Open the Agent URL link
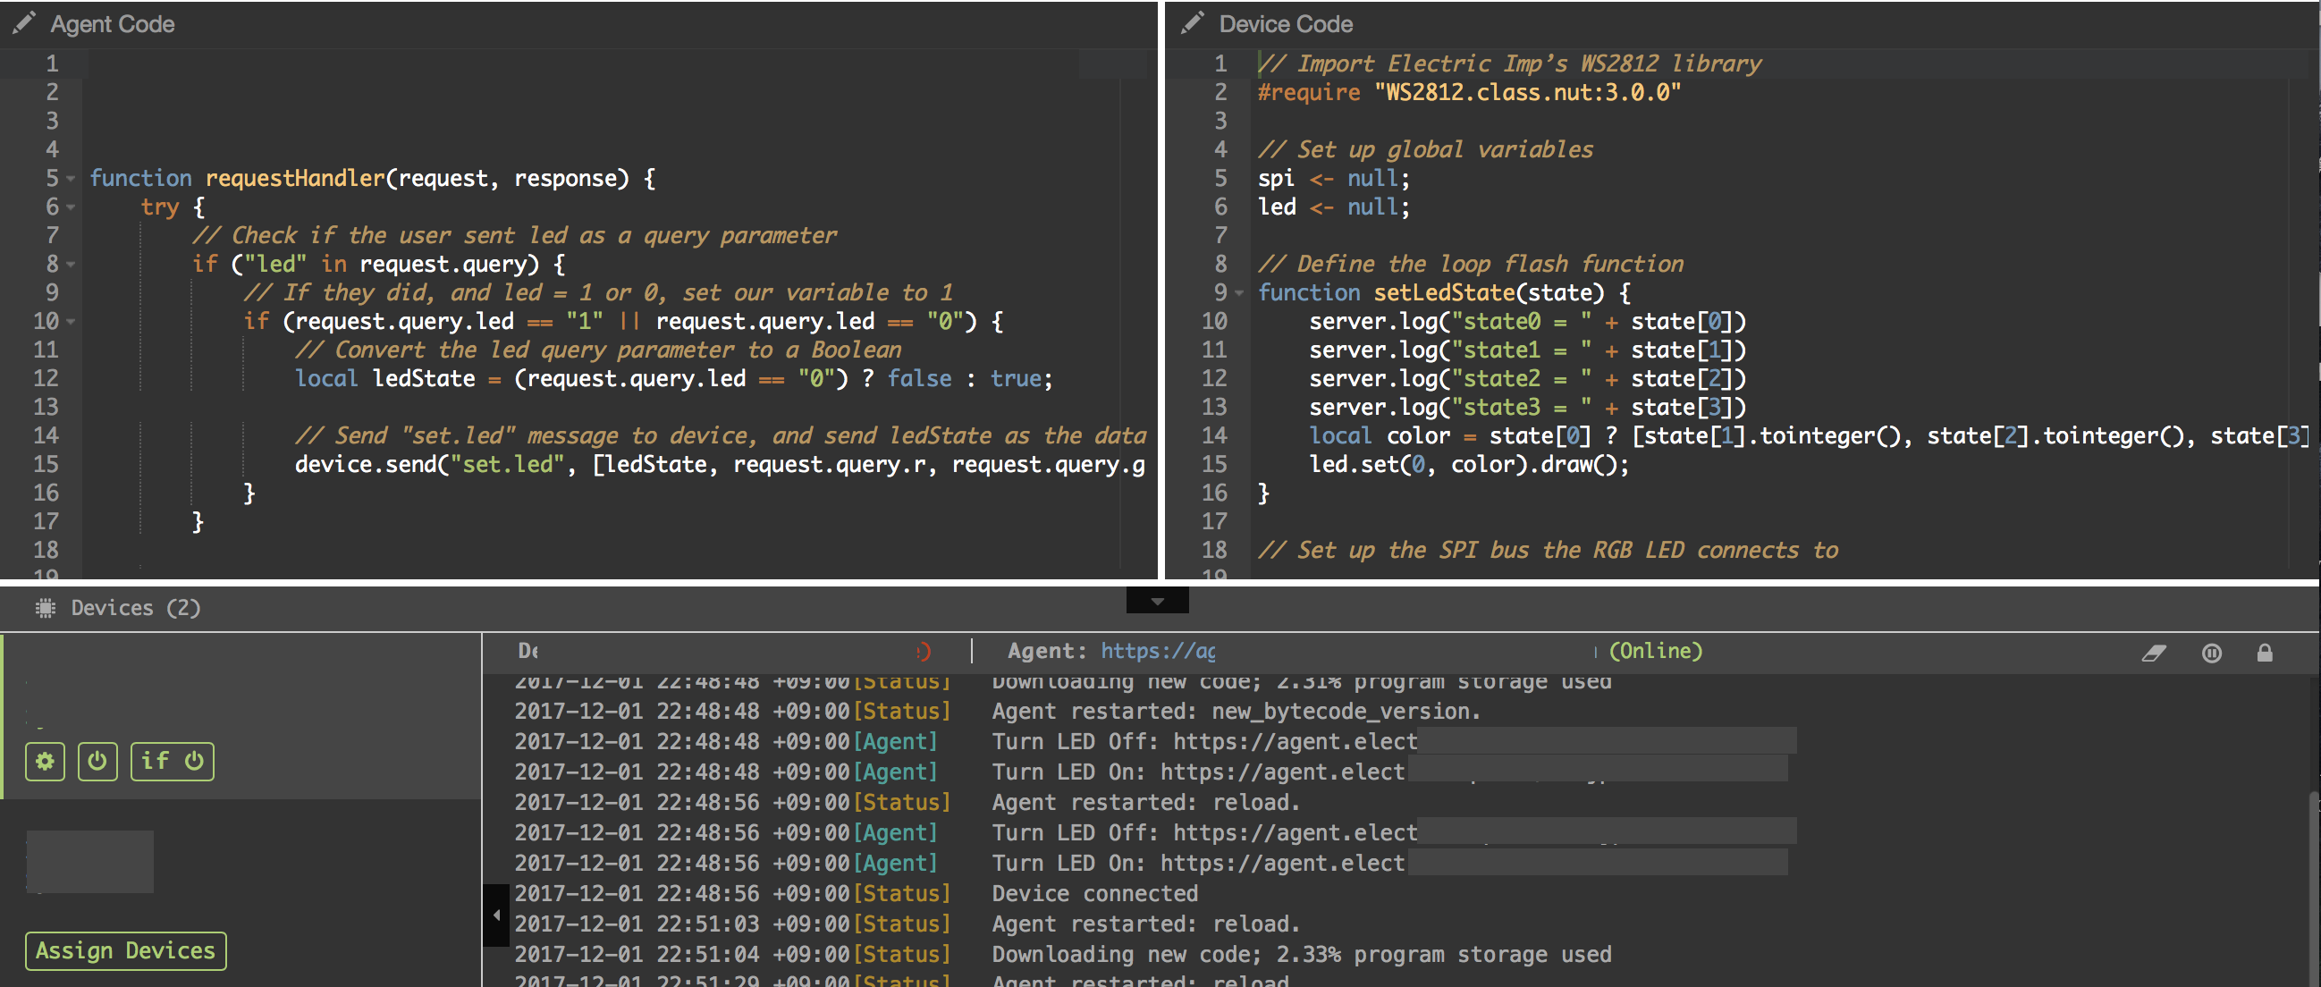This screenshot has height=987, width=2321. pyautogui.click(x=1157, y=651)
